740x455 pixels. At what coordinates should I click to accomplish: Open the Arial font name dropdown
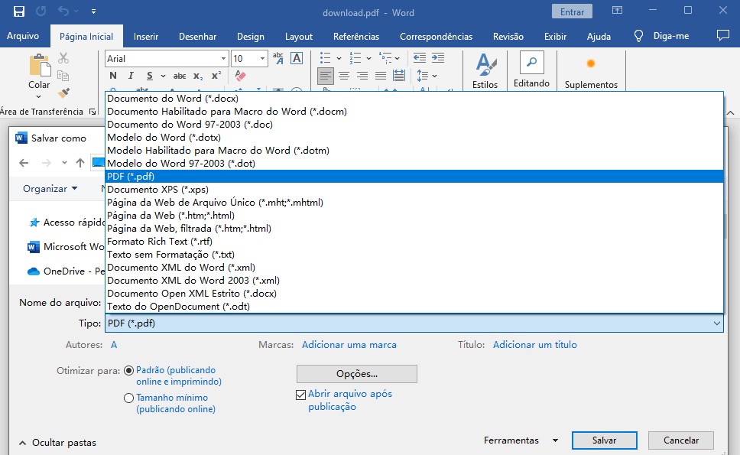[x=223, y=59]
